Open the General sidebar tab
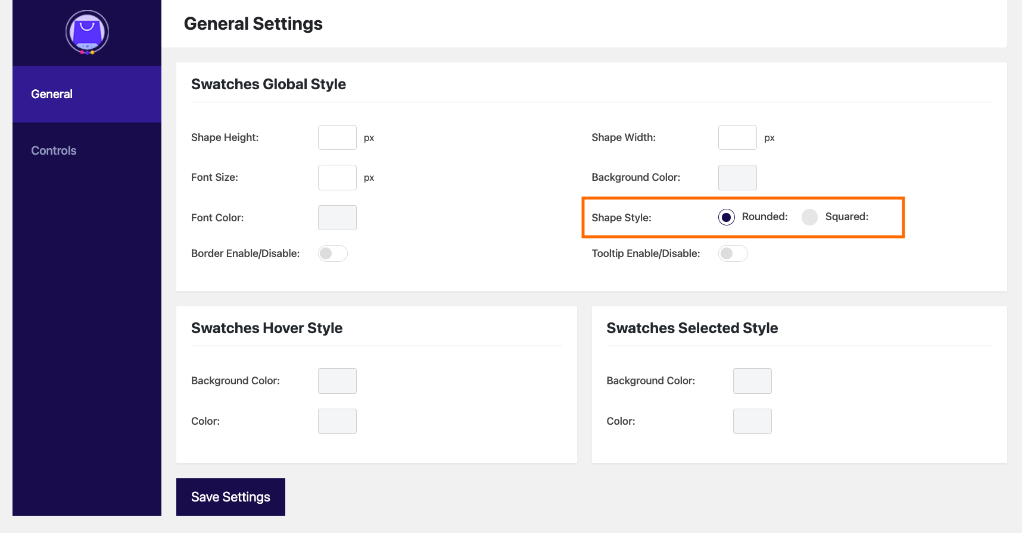Image resolution: width=1022 pixels, height=533 pixels. coord(87,94)
